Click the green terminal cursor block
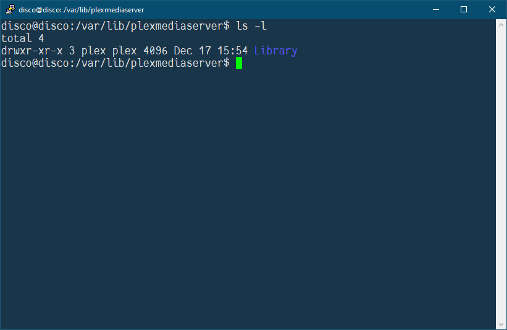The width and height of the screenshot is (507, 330). pyautogui.click(x=239, y=63)
